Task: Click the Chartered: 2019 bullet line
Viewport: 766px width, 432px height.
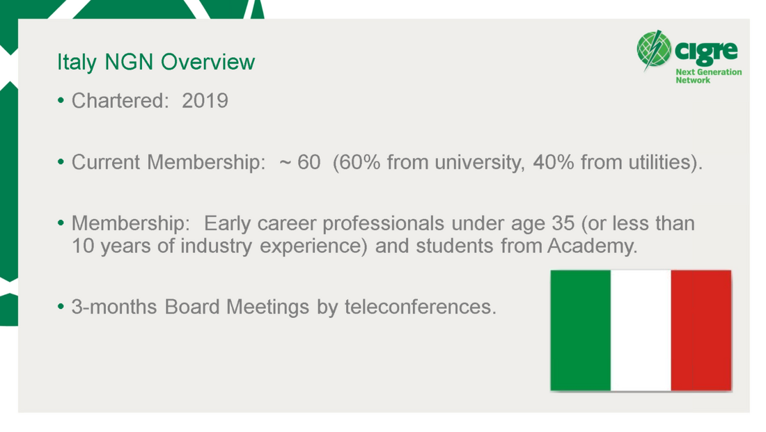Action: pyautogui.click(x=143, y=101)
